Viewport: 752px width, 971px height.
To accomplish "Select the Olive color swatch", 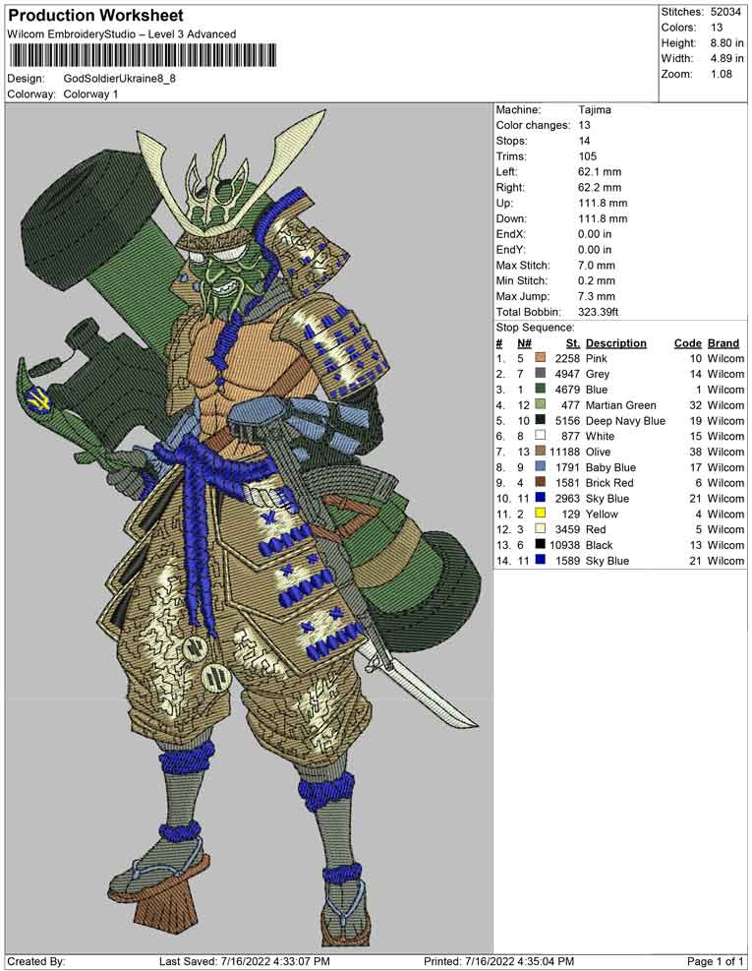I will coord(541,452).
